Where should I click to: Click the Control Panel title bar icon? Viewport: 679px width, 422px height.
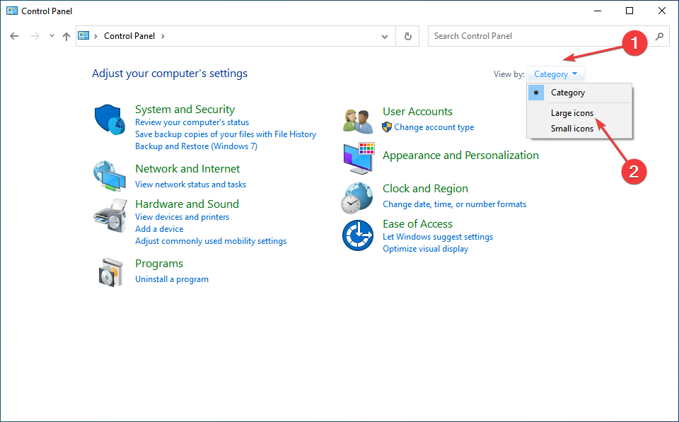coord(12,11)
